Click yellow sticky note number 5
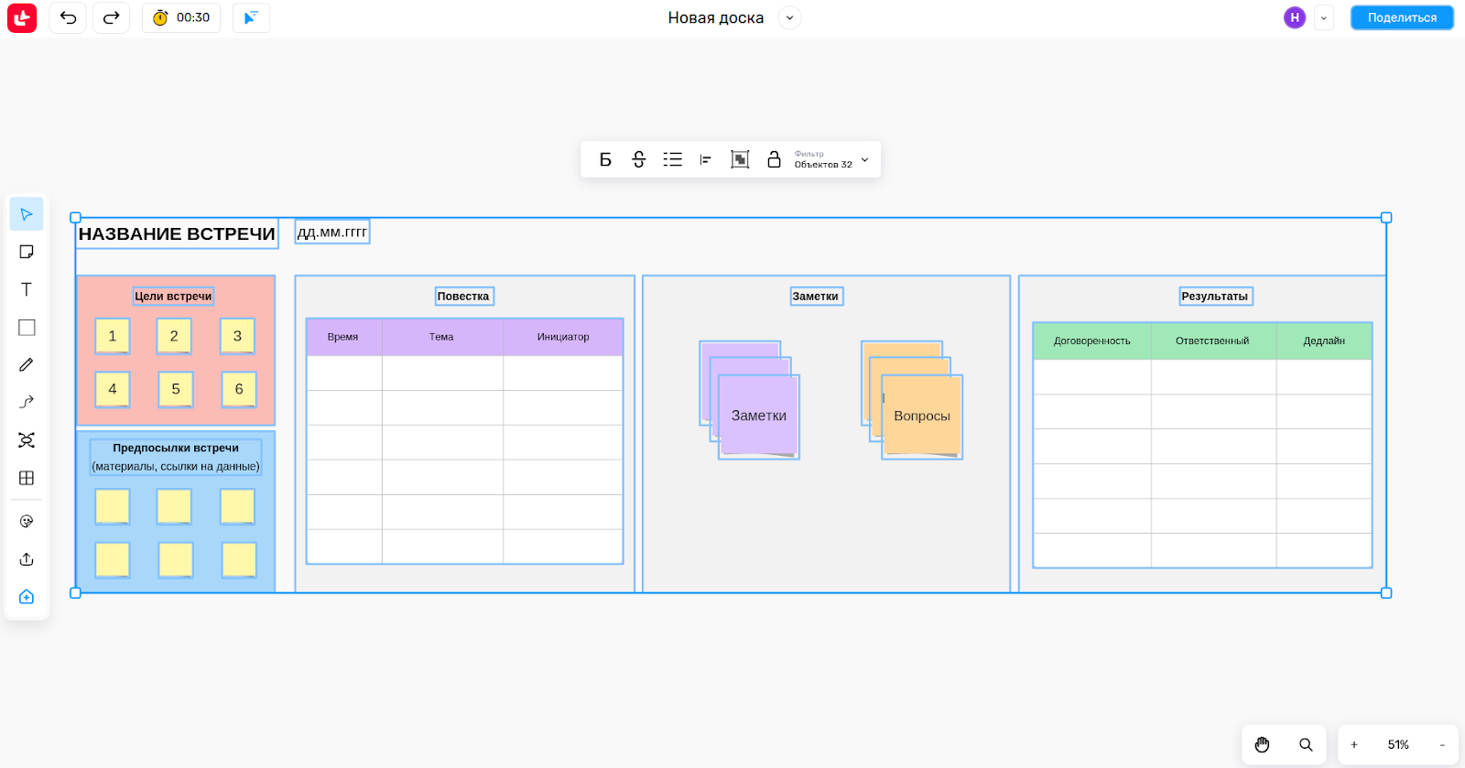1465x768 pixels. pos(176,389)
